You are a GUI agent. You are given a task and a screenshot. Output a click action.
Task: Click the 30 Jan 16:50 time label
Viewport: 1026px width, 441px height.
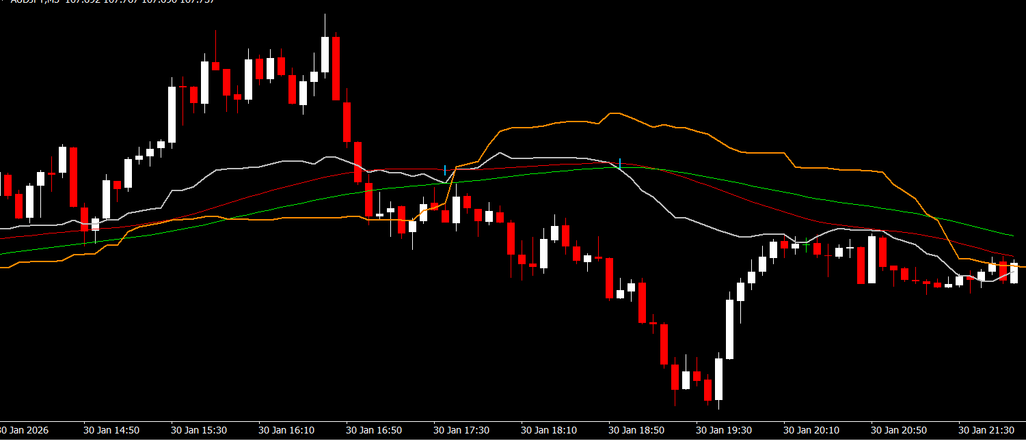pyautogui.click(x=374, y=431)
